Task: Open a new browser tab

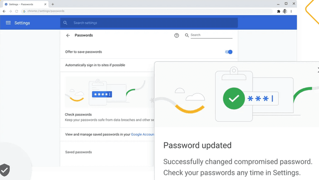Action: [53, 4]
